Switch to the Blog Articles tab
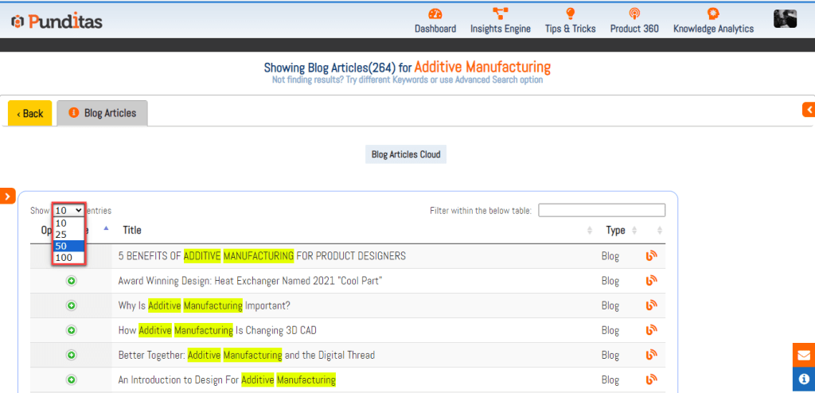The width and height of the screenshot is (815, 393). click(102, 113)
